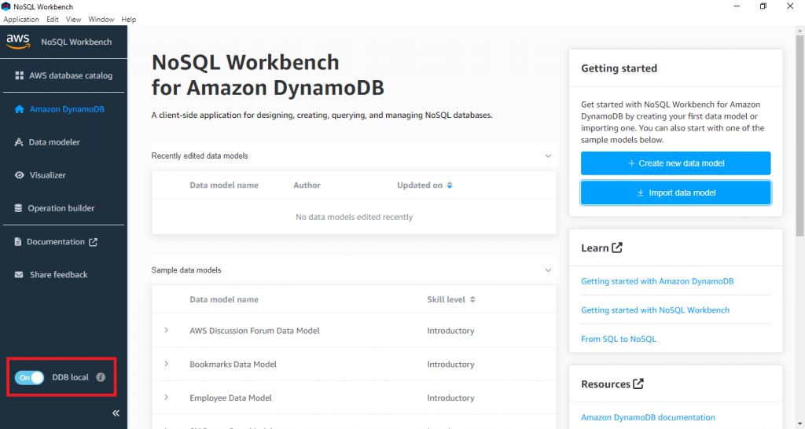Click Introductory in the Bookmarks Data Model row

[450, 364]
